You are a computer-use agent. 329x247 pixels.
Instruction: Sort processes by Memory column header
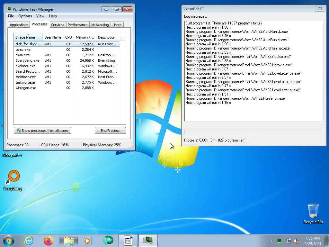tap(85, 37)
